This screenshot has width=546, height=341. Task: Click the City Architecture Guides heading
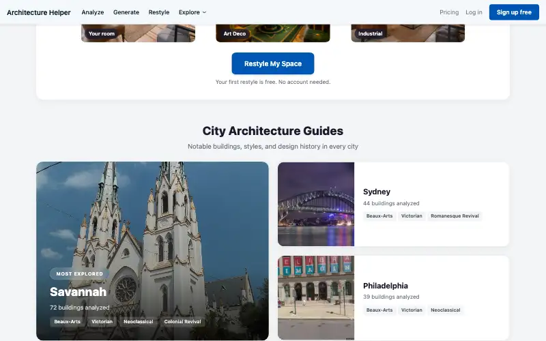tap(272, 131)
